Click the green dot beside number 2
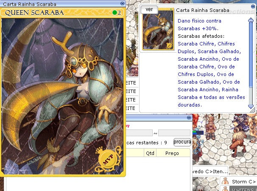The height and width of the screenshot is (191, 257). tap(115, 13)
